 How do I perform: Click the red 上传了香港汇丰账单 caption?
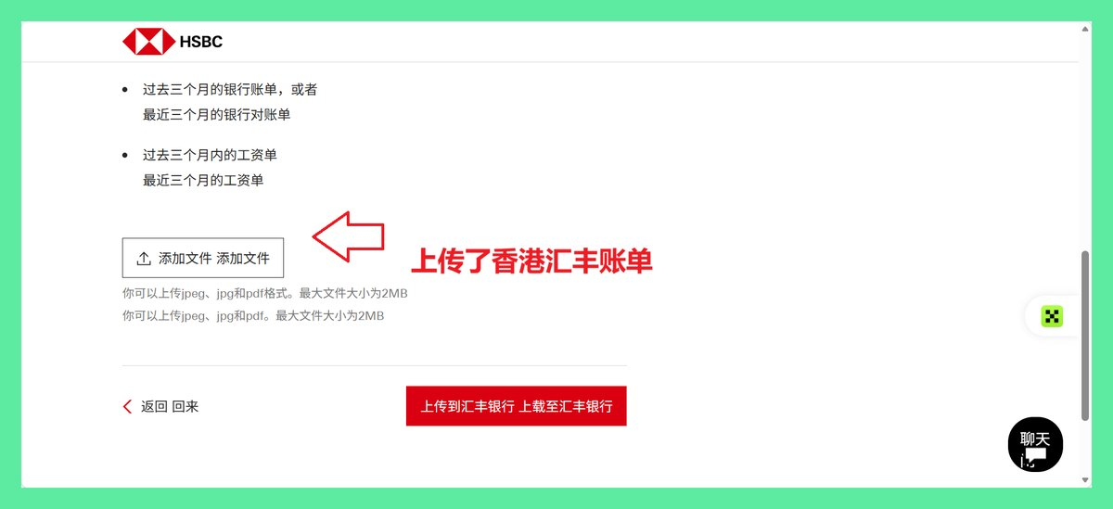tap(531, 261)
